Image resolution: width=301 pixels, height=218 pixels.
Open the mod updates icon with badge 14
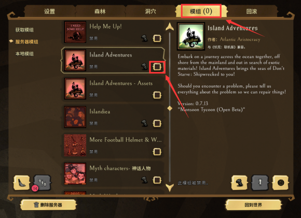[x=42, y=183]
